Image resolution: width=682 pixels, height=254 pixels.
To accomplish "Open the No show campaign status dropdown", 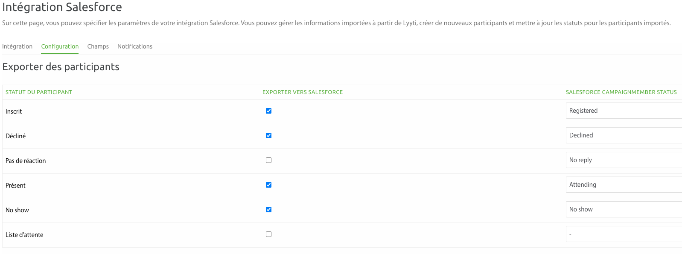I will point(623,209).
